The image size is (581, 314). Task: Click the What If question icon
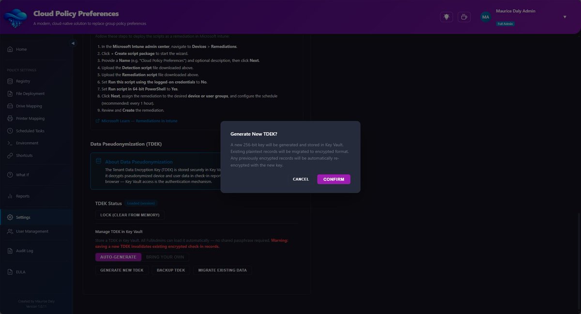[10, 175]
